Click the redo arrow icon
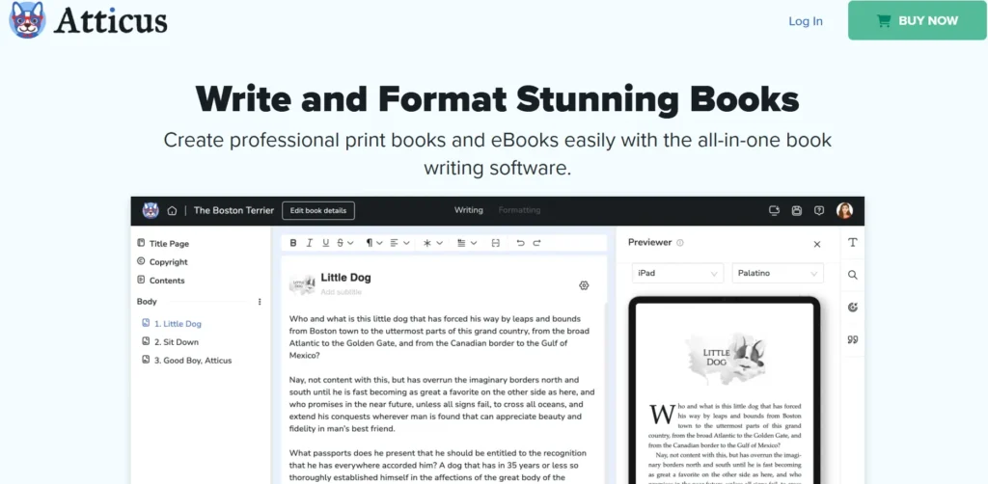Image resolution: width=988 pixels, height=484 pixels. [x=537, y=243]
